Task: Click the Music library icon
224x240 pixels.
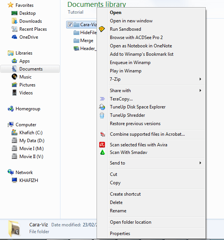Action: click(14, 77)
